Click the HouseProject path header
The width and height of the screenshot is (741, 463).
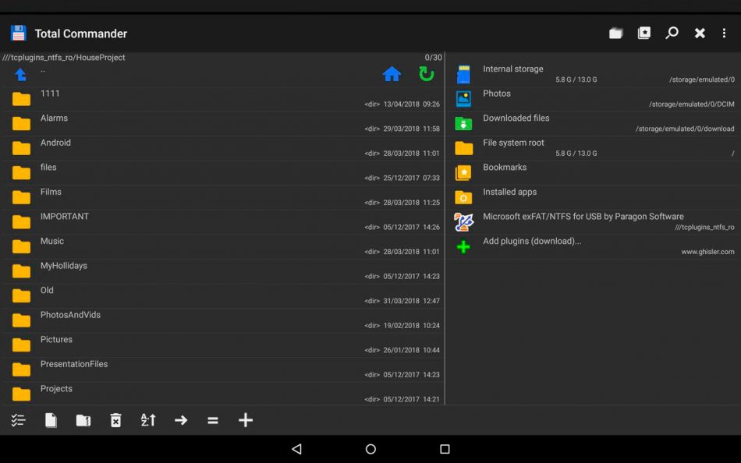[64, 57]
